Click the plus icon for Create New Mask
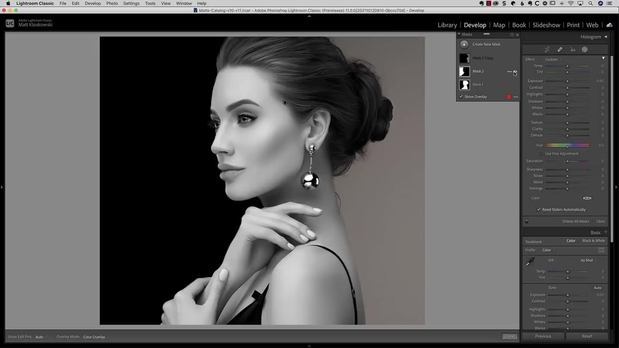 [464, 44]
